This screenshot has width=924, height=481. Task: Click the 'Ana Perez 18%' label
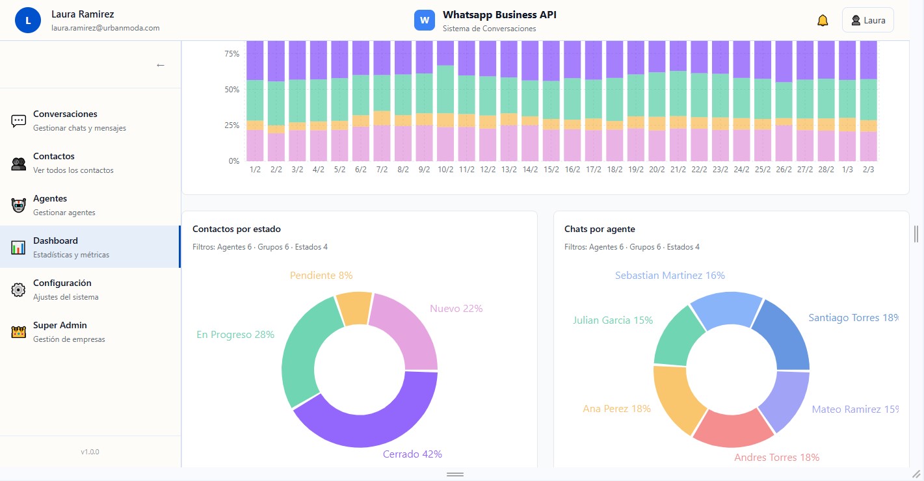point(617,409)
